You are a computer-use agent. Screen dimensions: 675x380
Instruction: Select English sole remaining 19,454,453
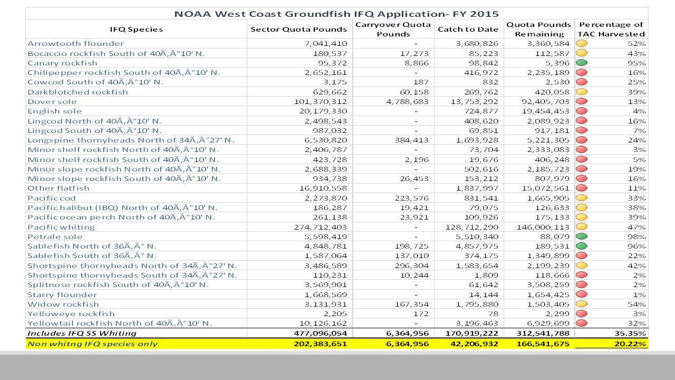pyautogui.click(x=545, y=111)
